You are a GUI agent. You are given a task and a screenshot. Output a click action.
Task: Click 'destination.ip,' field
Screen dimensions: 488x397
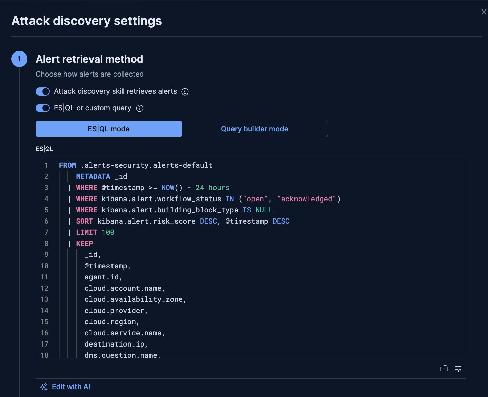(x=116, y=344)
